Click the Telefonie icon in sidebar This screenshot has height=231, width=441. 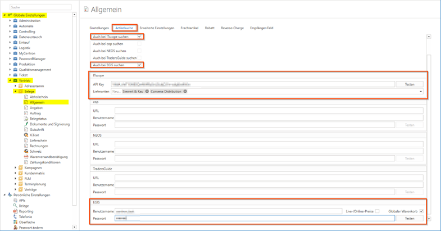tap(15, 216)
